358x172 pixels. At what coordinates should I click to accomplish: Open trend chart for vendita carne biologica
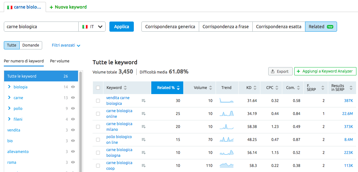point(226,101)
